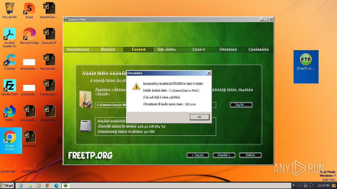Image resolution: width=337 pixels, height=189 pixels.
Task: Close the warning dialog with its X button
Action: point(209,73)
